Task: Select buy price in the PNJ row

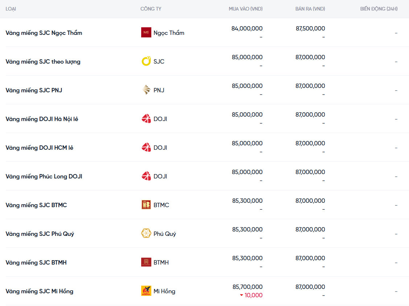Action: tap(247, 86)
